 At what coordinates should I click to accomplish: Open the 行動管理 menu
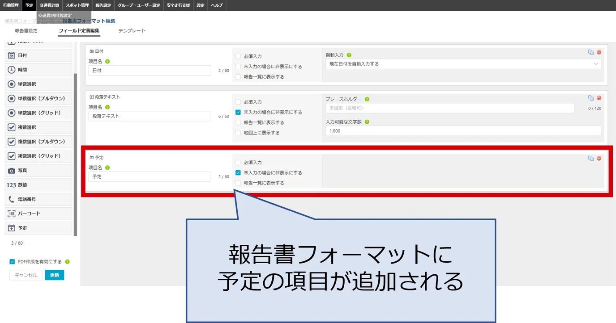(x=11, y=5)
